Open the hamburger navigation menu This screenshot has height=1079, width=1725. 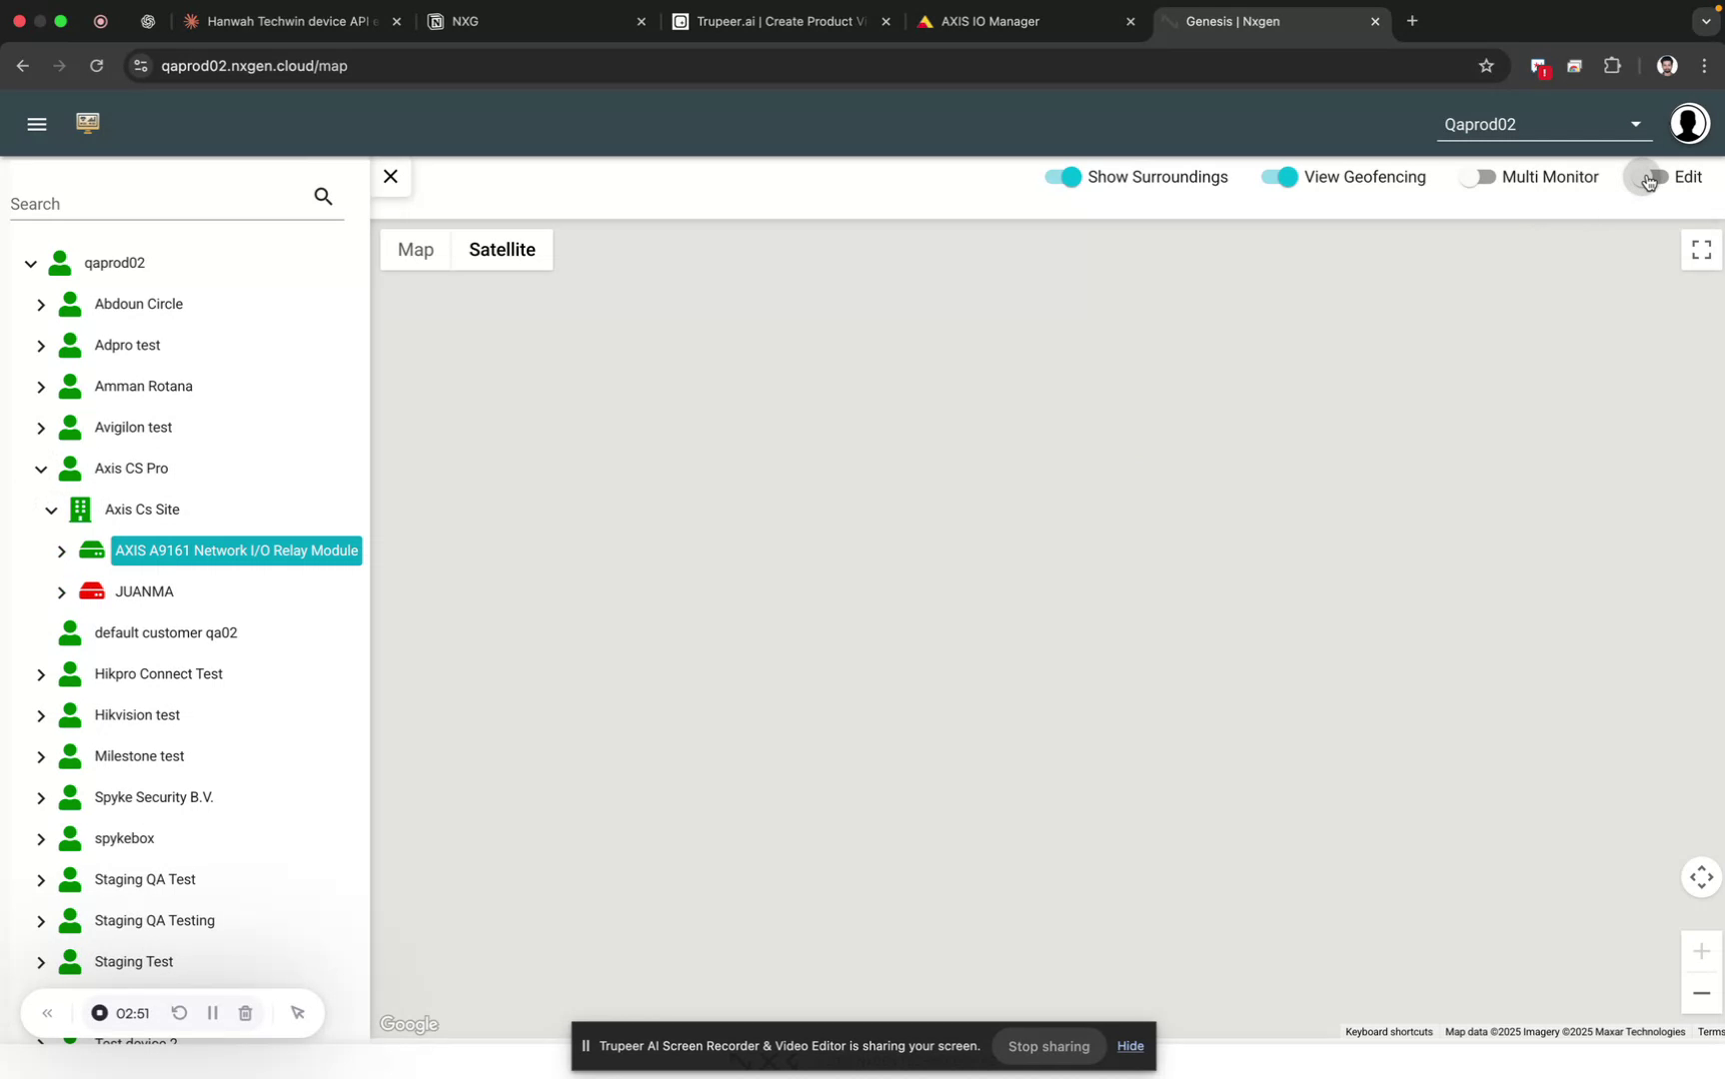(37, 123)
